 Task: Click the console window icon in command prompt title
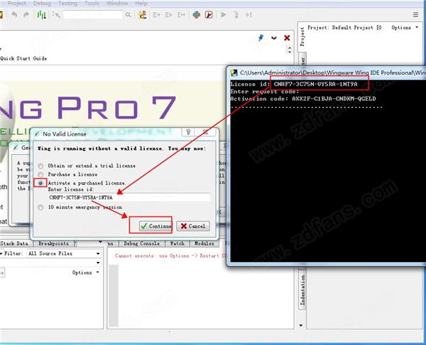(x=234, y=73)
